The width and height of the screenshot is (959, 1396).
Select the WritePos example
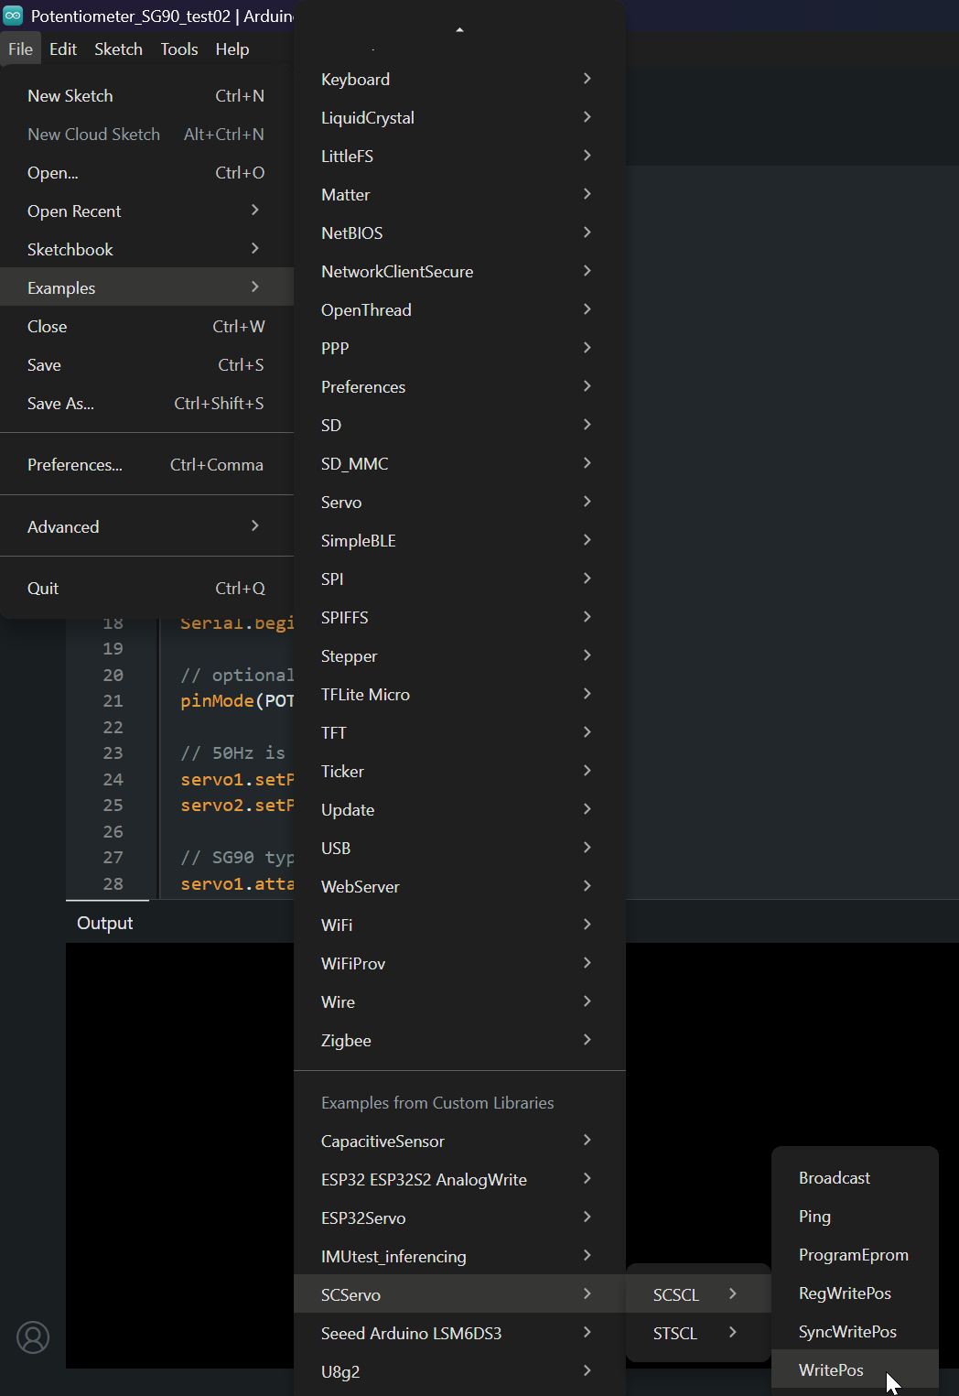coord(830,1369)
